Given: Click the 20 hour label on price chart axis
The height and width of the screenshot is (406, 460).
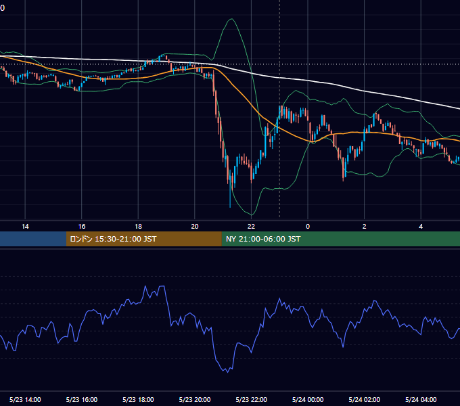Looking at the screenshot, I should coord(195,227).
